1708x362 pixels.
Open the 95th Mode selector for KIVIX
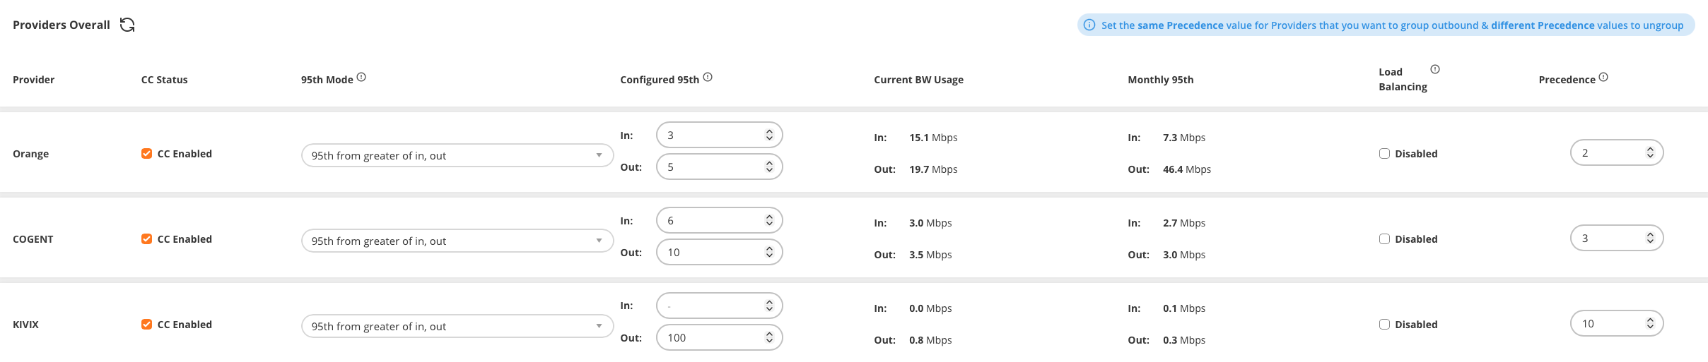457,327
